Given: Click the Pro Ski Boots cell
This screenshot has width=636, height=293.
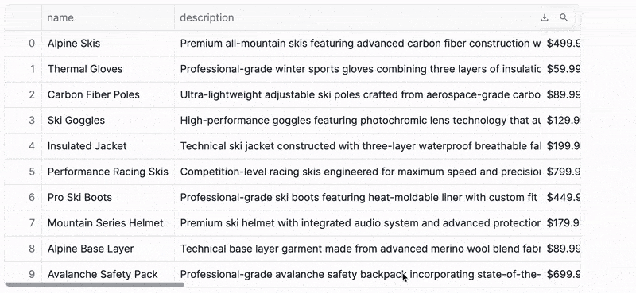Looking at the screenshot, I should 108,198.
